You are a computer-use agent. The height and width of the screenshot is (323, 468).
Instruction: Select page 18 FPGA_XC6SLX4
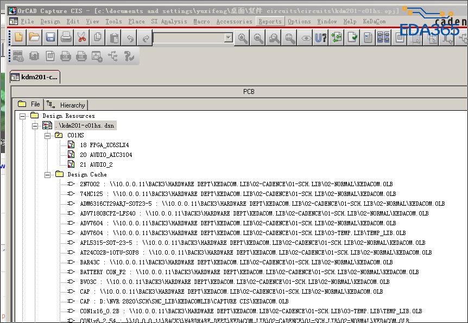click(x=104, y=145)
